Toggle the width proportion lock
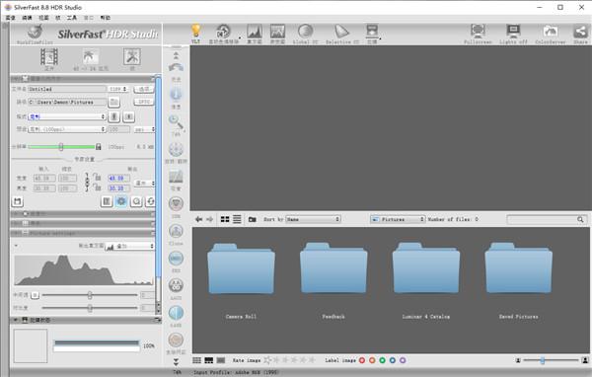 tap(97, 178)
